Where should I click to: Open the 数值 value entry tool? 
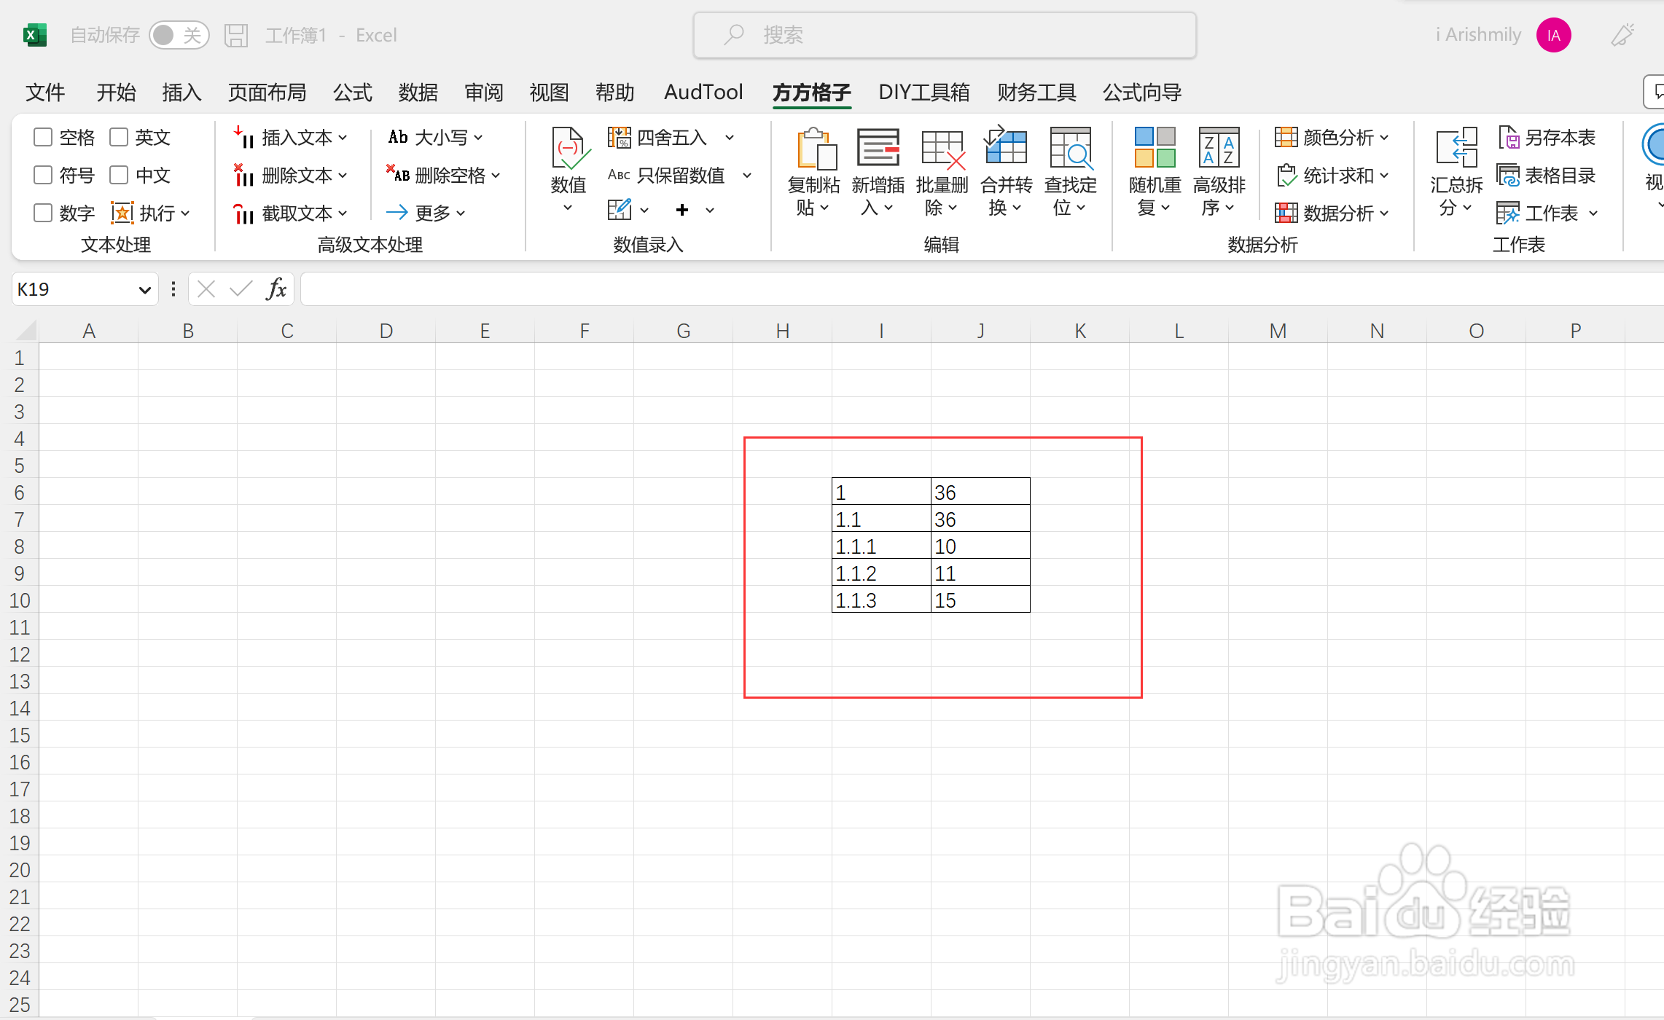569,170
